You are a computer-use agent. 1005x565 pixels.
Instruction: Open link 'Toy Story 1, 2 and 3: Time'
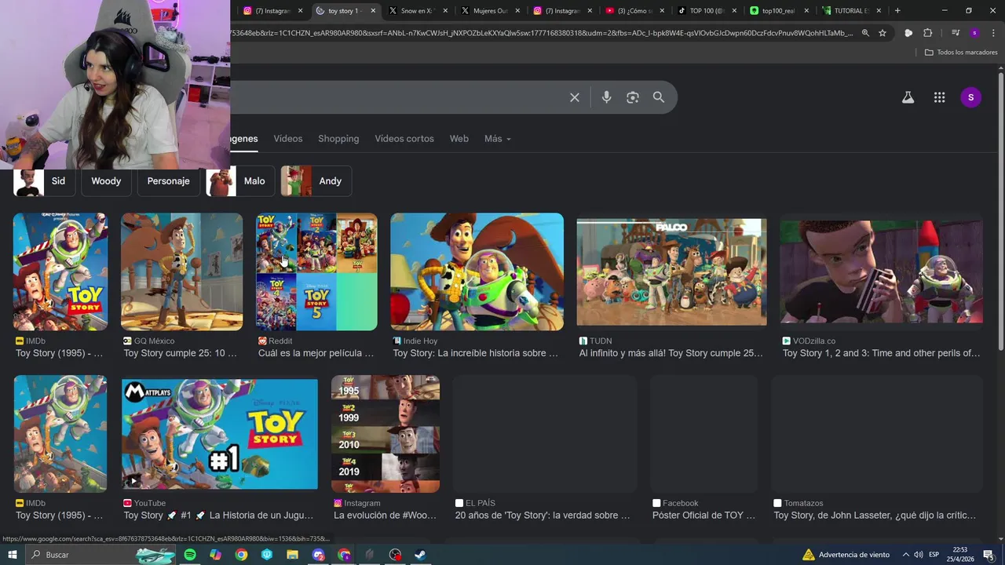pyautogui.click(x=881, y=353)
